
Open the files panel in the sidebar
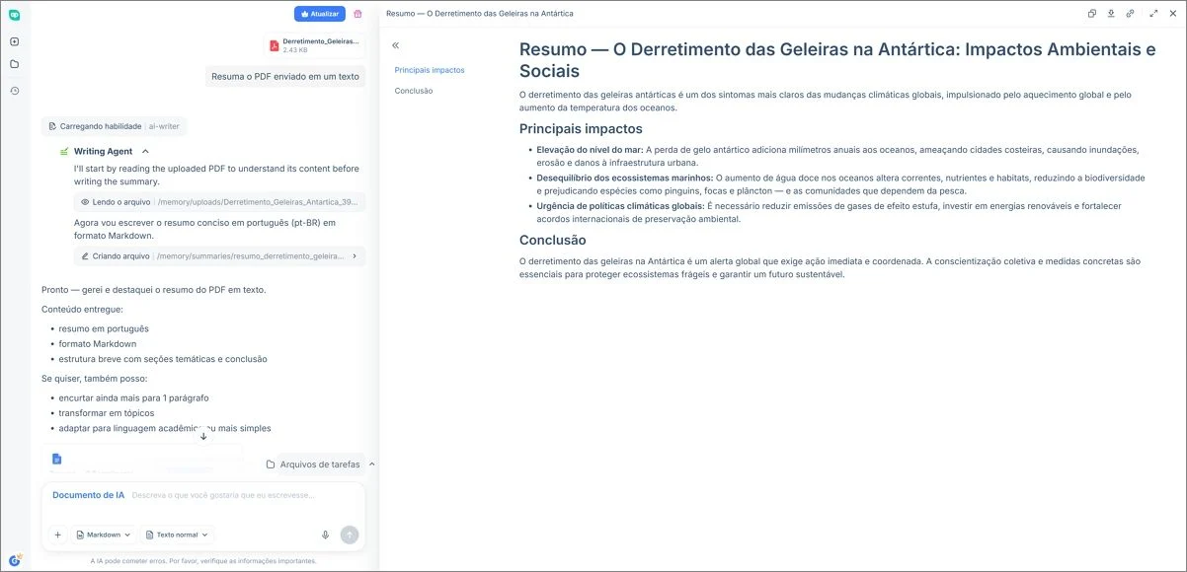click(x=15, y=62)
